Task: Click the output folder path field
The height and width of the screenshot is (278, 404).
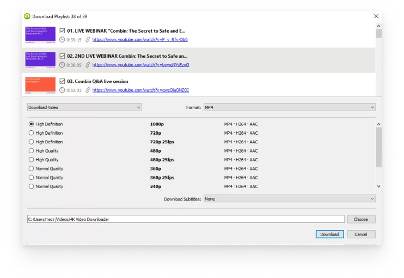Action: 186,219
